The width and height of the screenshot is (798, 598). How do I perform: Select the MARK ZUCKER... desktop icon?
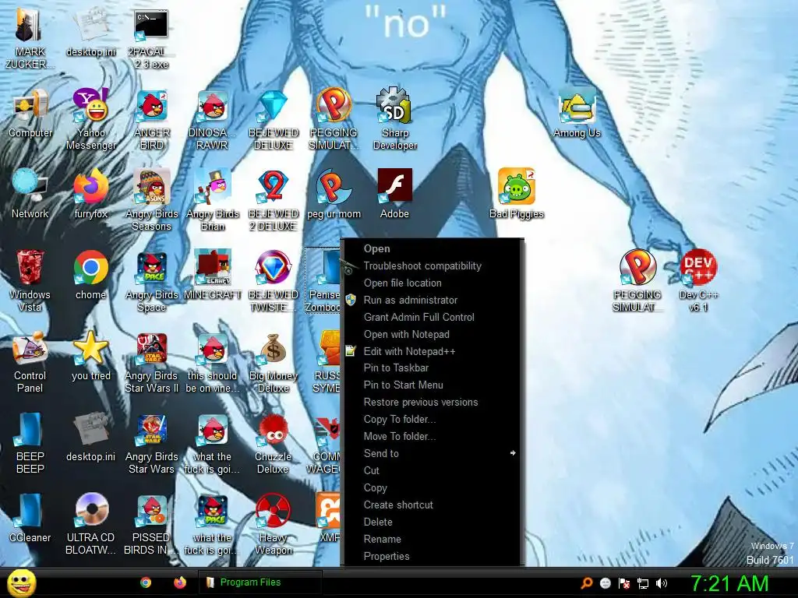tap(30, 24)
